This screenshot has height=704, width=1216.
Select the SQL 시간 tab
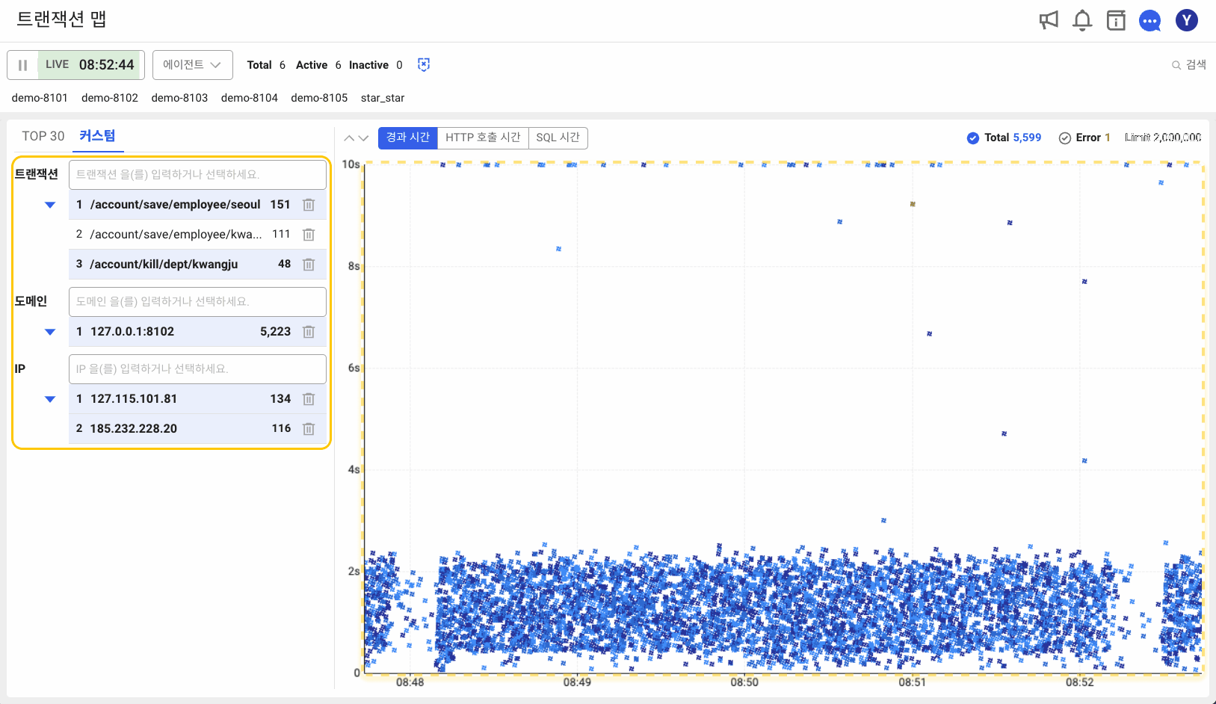pyautogui.click(x=558, y=138)
